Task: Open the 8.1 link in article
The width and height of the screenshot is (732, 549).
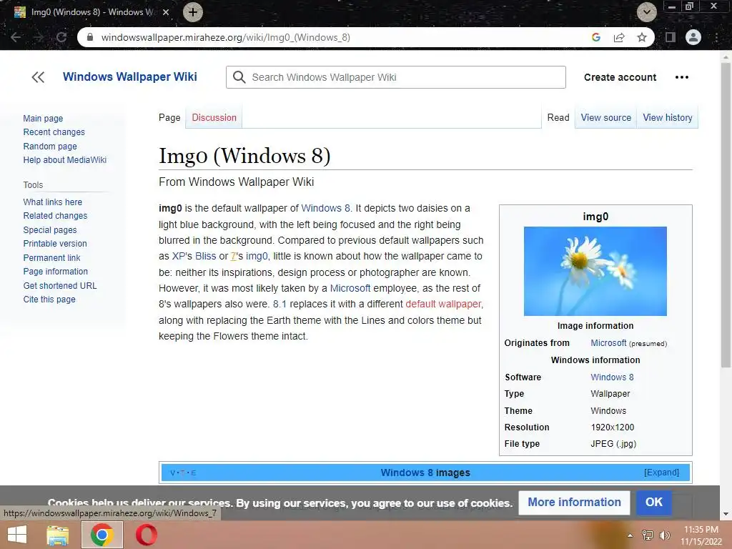Action: pos(280,304)
